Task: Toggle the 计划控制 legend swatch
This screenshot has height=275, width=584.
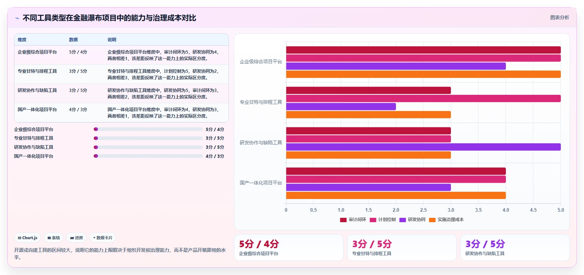Action: click(373, 220)
